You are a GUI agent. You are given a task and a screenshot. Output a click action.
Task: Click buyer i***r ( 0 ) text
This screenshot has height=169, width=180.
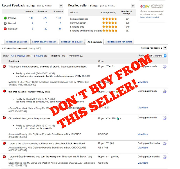click(106, 143)
